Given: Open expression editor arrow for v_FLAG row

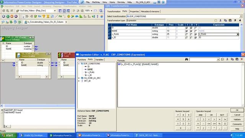Looking at the screenshot, I should click(237, 34).
